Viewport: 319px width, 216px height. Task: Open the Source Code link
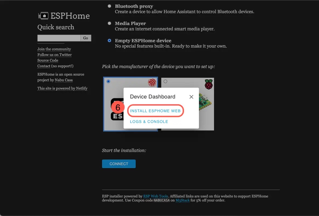point(48,60)
